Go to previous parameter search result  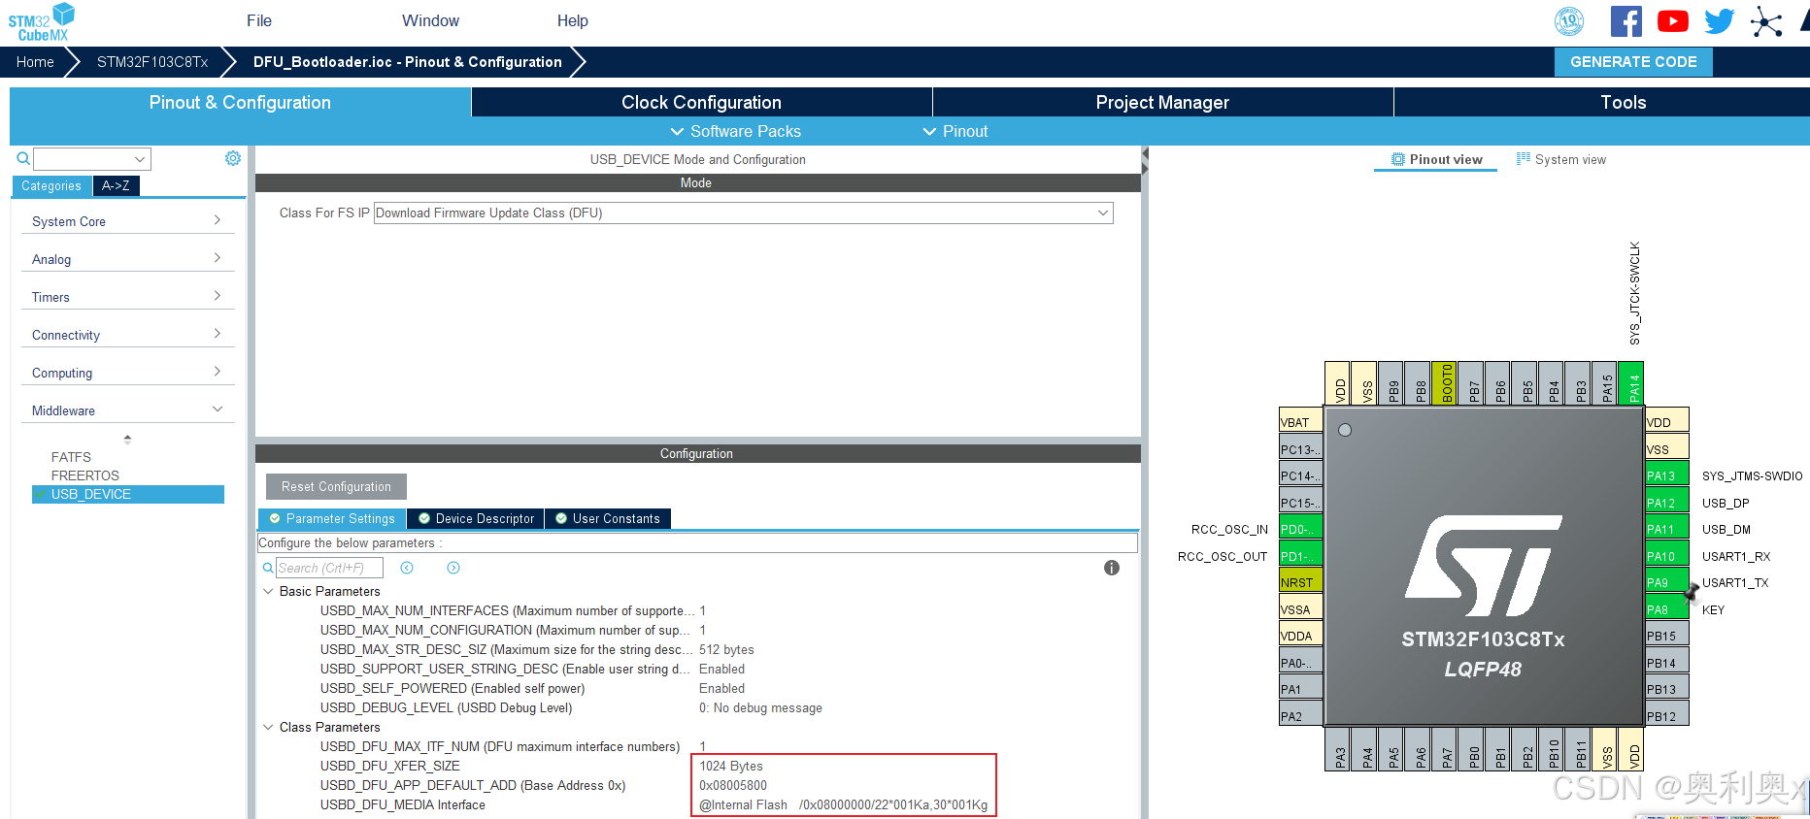(407, 568)
